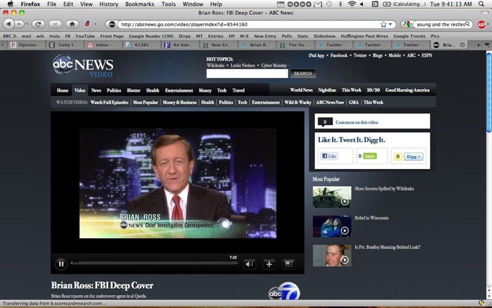The image size is (492, 308).
Task: Pause the video with the pause button
Action: tap(61, 264)
